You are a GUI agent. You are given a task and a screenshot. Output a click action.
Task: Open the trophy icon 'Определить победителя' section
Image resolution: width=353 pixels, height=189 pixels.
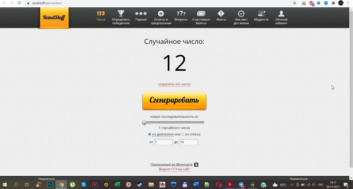[x=121, y=14]
